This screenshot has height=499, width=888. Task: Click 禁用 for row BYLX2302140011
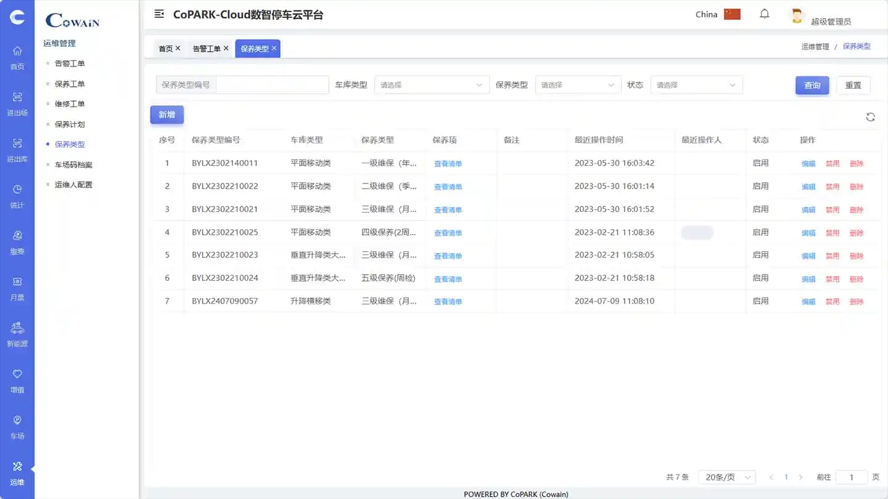pos(832,164)
